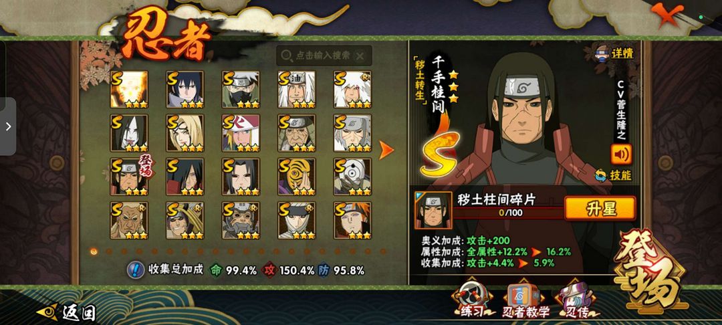
Task: Play the character voice speaker icon
Action: 621,154
